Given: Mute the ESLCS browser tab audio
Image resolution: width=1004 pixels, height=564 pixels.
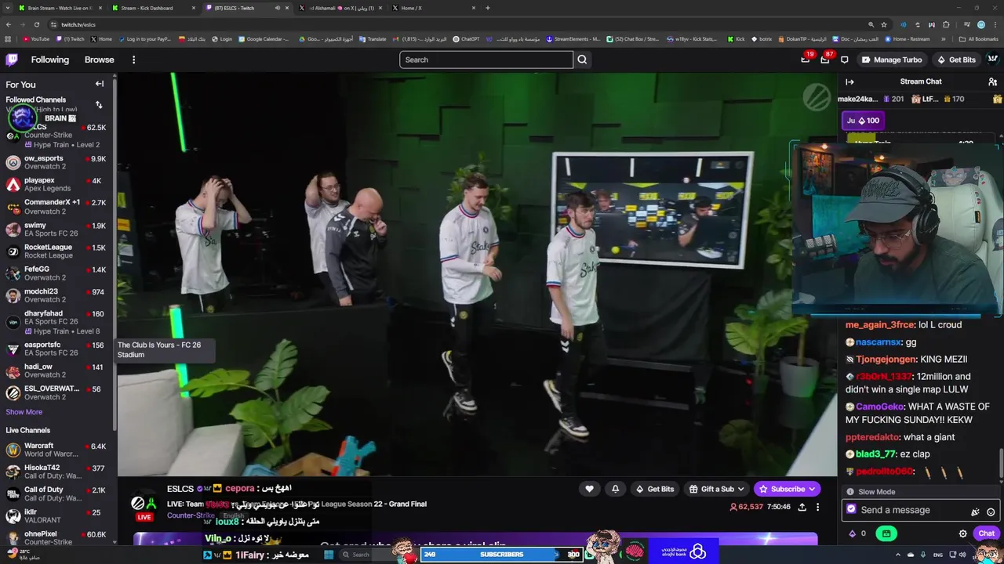Looking at the screenshot, I should [277, 8].
